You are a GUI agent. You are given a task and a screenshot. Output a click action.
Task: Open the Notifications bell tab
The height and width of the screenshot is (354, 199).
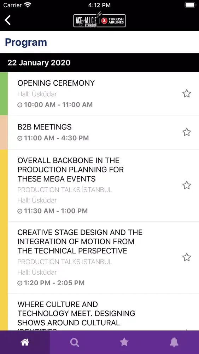tap(174, 342)
